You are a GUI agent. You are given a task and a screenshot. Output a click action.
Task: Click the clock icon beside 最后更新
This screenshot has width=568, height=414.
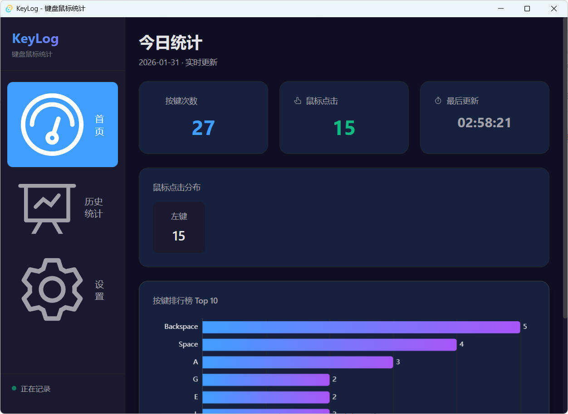click(x=437, y=101)
